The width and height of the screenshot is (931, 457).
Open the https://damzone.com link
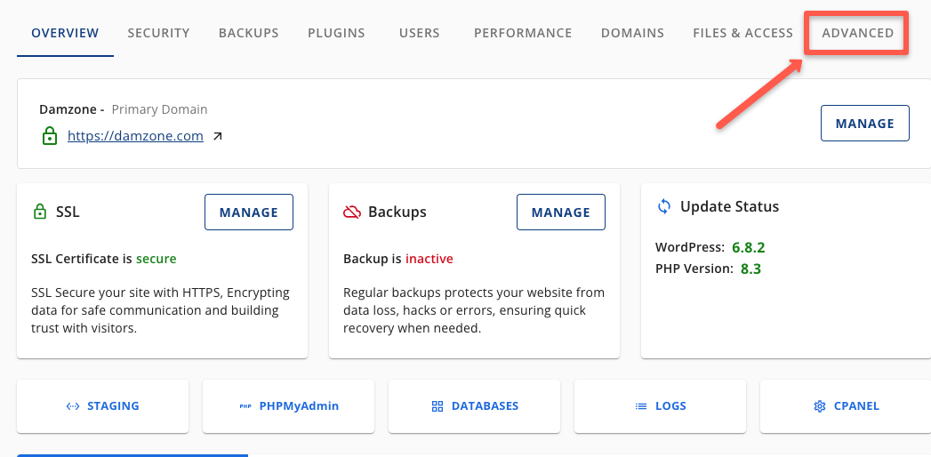[135, 136]
